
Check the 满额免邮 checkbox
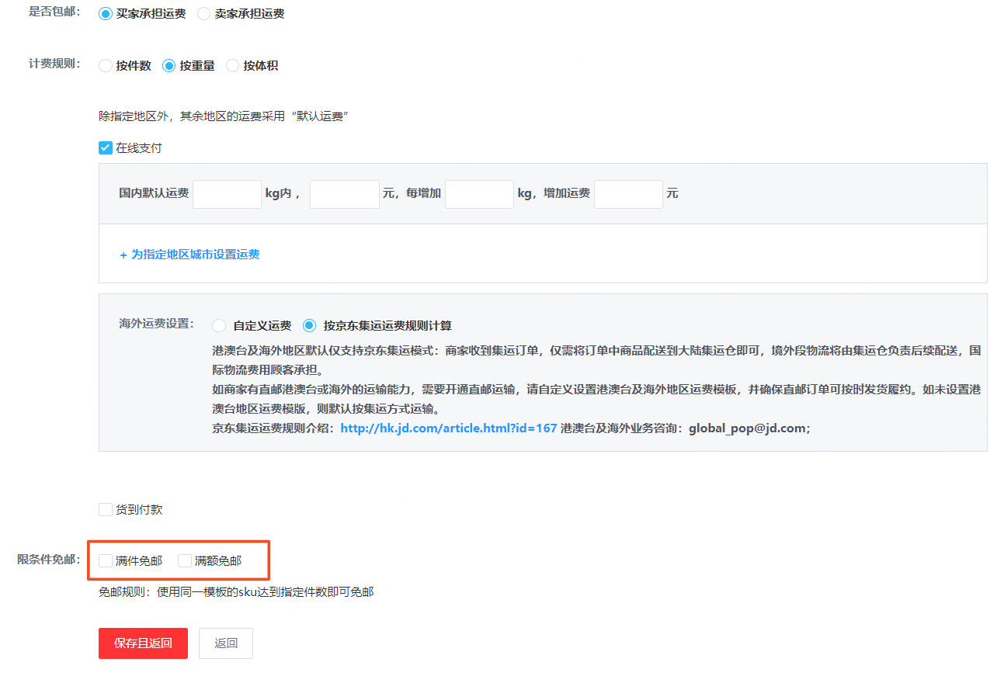(184, 560)
